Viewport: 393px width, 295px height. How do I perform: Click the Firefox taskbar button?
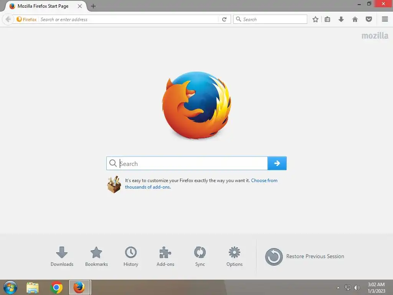point(79,287)
